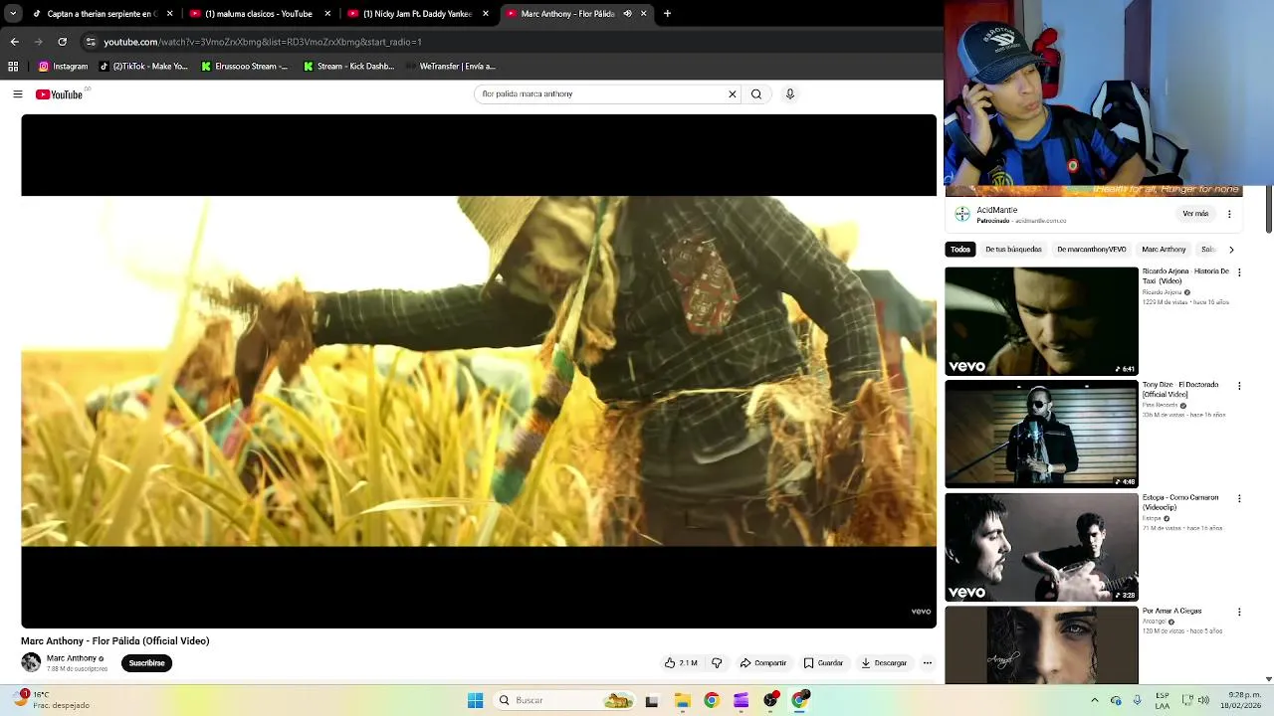Open options for Estopa video

tap(1239, 498)
